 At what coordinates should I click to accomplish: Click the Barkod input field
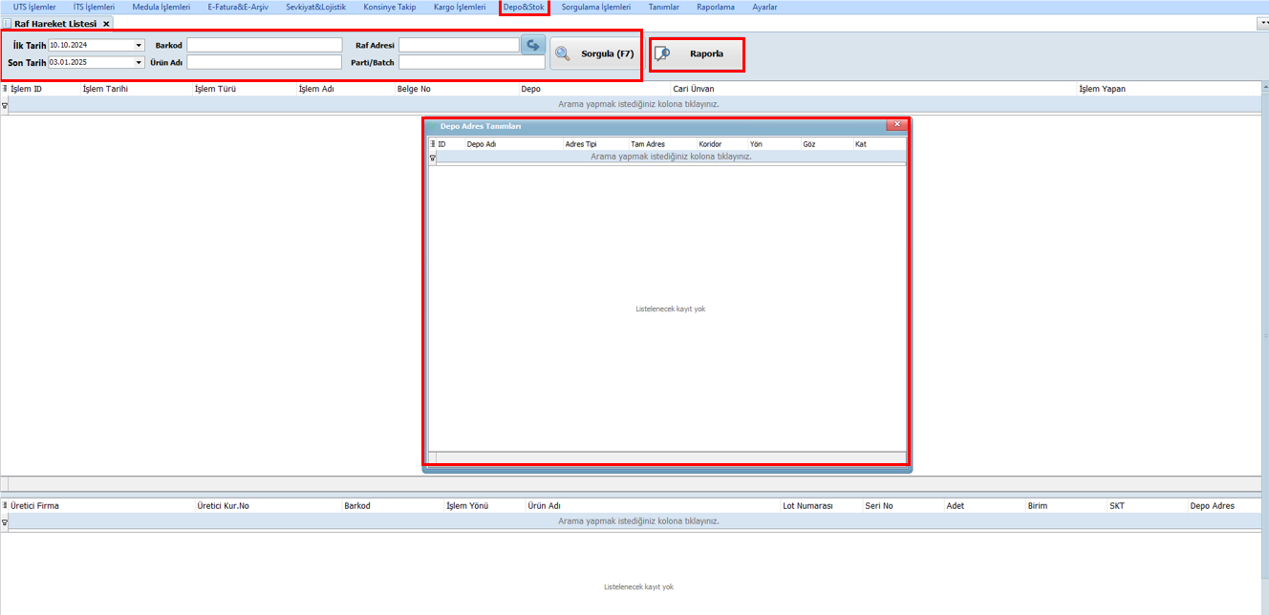tap(264, 45)
